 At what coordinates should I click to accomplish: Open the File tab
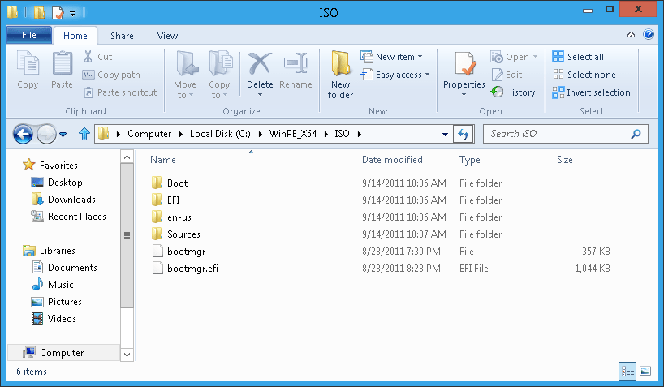(x=29, y=35)
